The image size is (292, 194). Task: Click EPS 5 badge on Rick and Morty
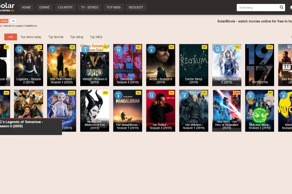(x=250, y=95)
